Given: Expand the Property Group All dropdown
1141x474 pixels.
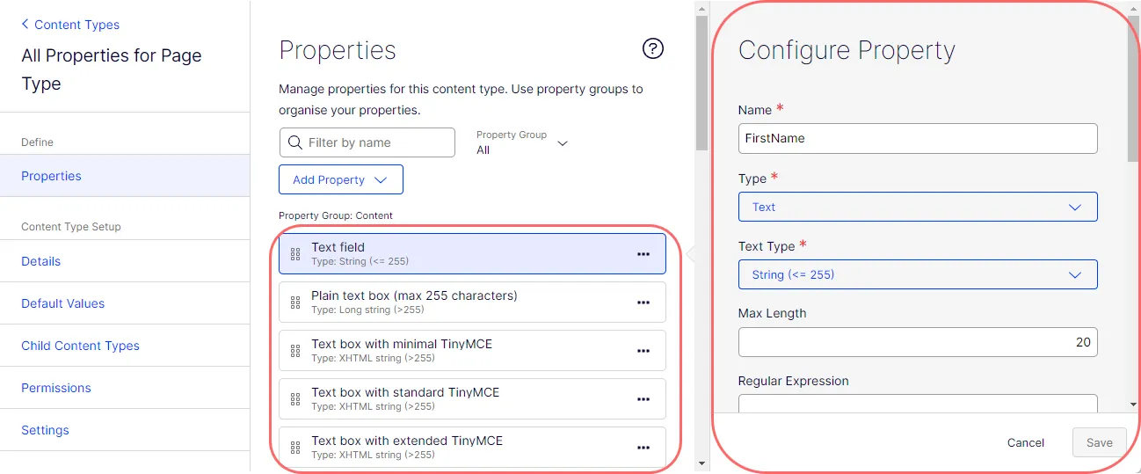Looking at the screenshot, I should coord(522,142).
